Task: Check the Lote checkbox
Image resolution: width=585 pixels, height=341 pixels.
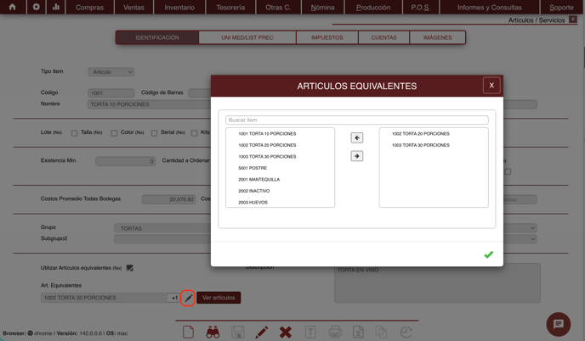Action: pos(74,133)
